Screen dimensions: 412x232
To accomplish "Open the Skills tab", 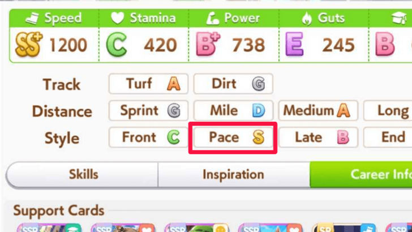I will (82, 174).
